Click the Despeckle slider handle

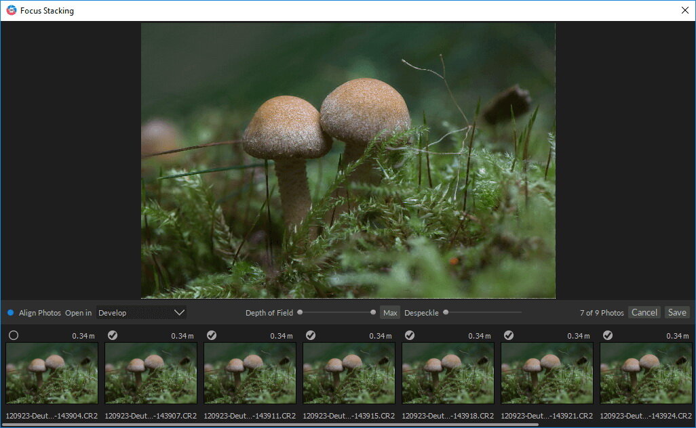pyautogui.click(x=446, y=312)
